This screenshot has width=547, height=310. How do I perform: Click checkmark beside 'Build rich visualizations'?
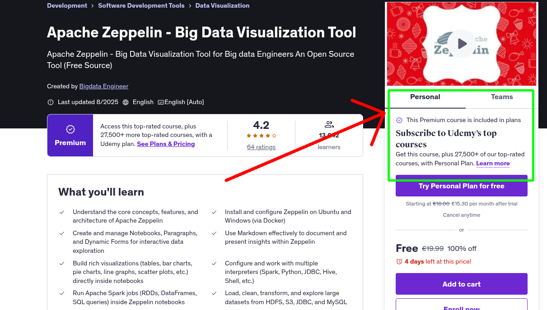[62, 263]
